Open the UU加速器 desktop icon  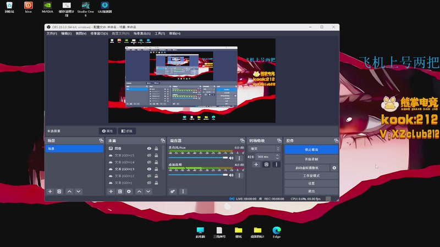pos(105,7)
